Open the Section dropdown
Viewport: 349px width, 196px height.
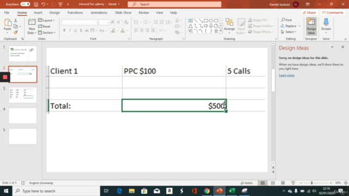pos(47,33)
